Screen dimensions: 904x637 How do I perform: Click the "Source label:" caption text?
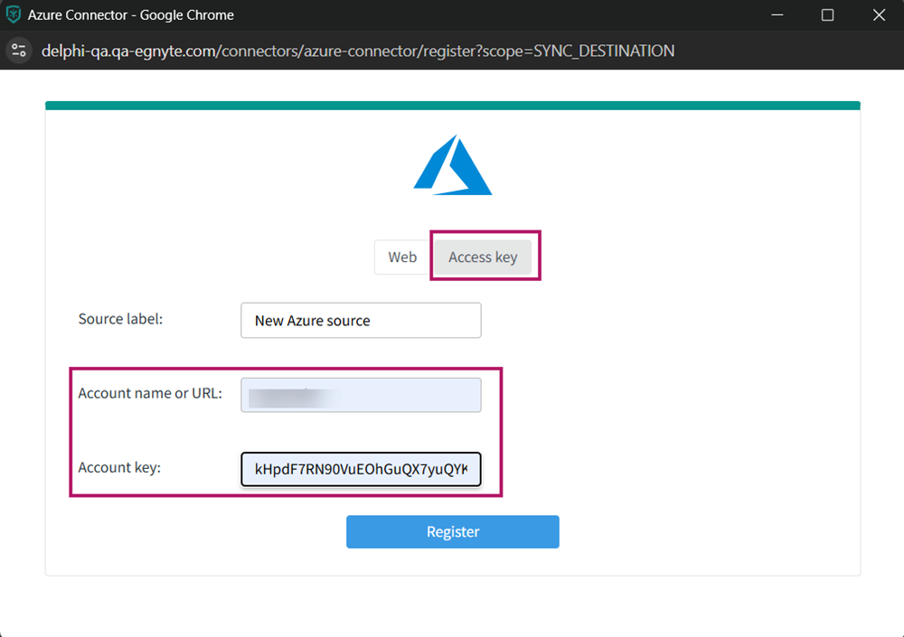120,319
